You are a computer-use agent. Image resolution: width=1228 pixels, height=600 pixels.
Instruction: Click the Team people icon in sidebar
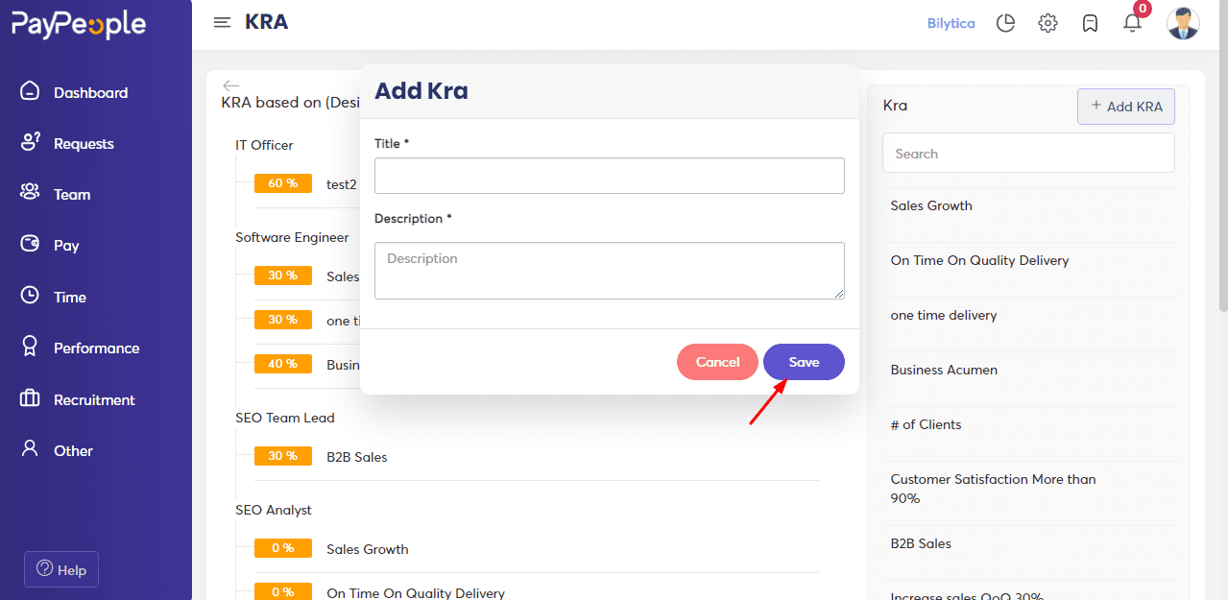click(30, 193)
